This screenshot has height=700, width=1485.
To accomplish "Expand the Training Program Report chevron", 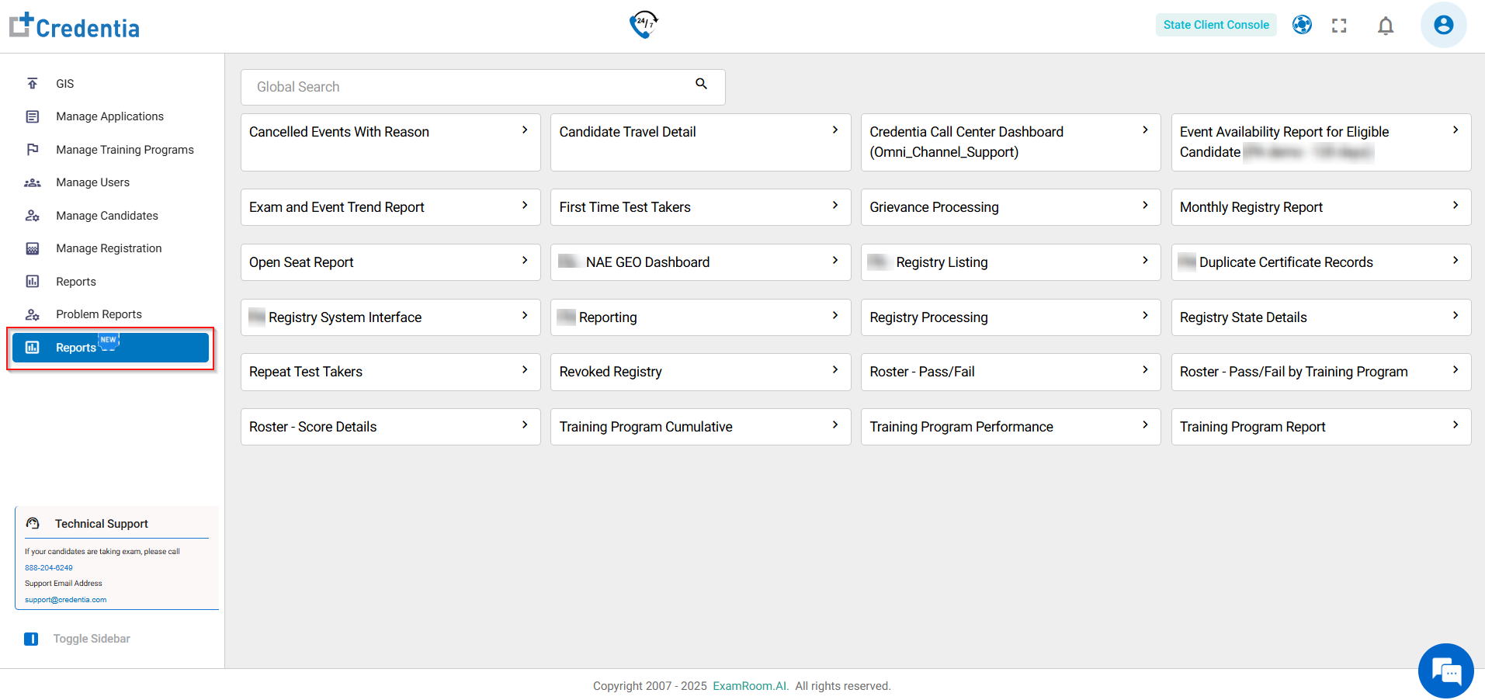I will point(1456,425).
